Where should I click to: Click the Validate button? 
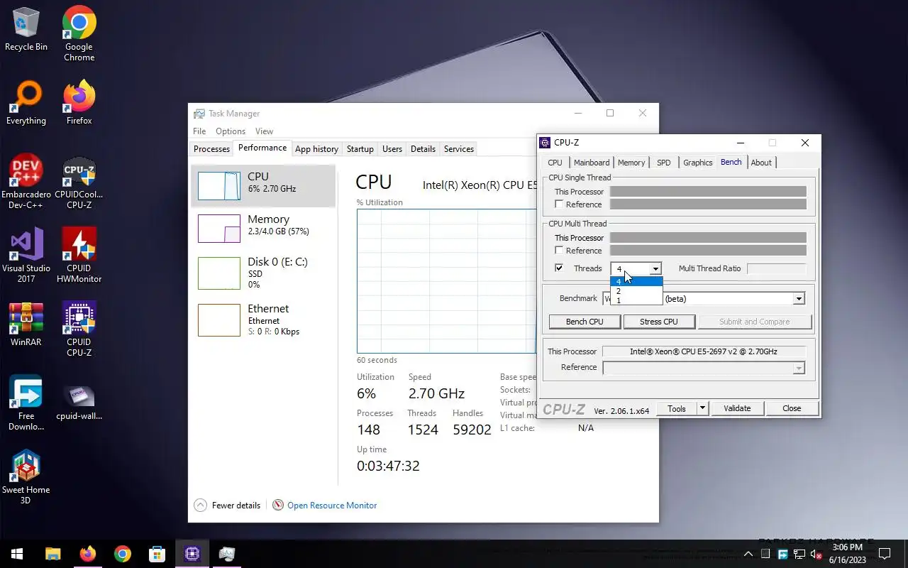pos(737,408)
